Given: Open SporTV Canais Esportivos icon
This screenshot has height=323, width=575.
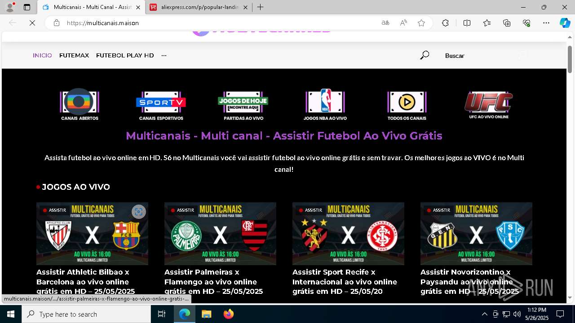Looking at the screenshot, I should coord(161,105).
